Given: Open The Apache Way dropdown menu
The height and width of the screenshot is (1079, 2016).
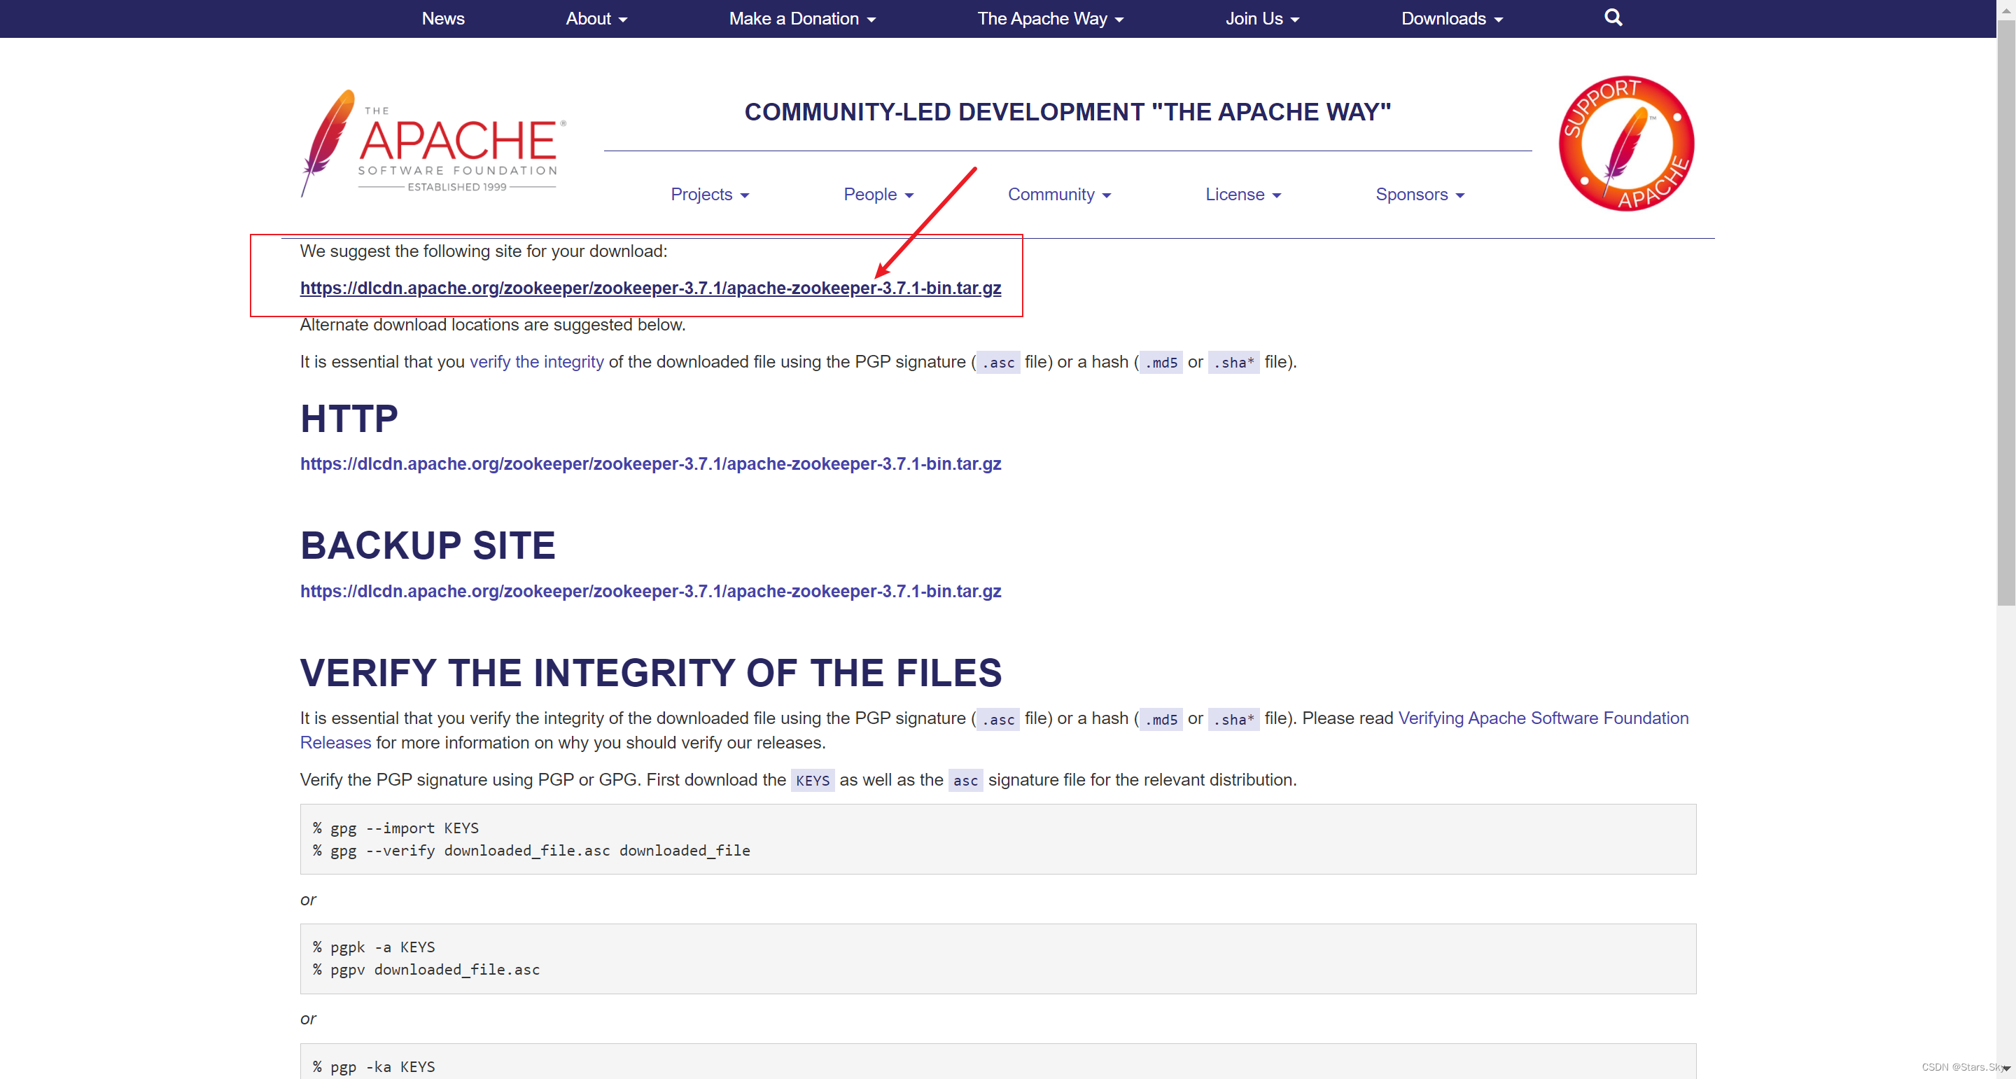Looking at the screenshot, I should pos(1050,19).
